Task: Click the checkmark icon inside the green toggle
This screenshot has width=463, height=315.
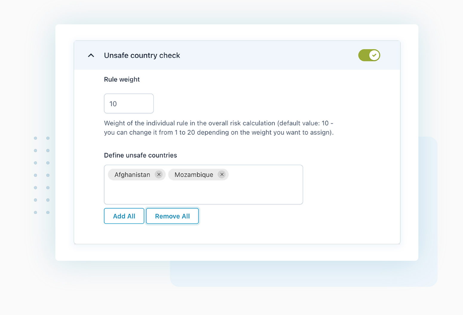Action: [374, 55]
